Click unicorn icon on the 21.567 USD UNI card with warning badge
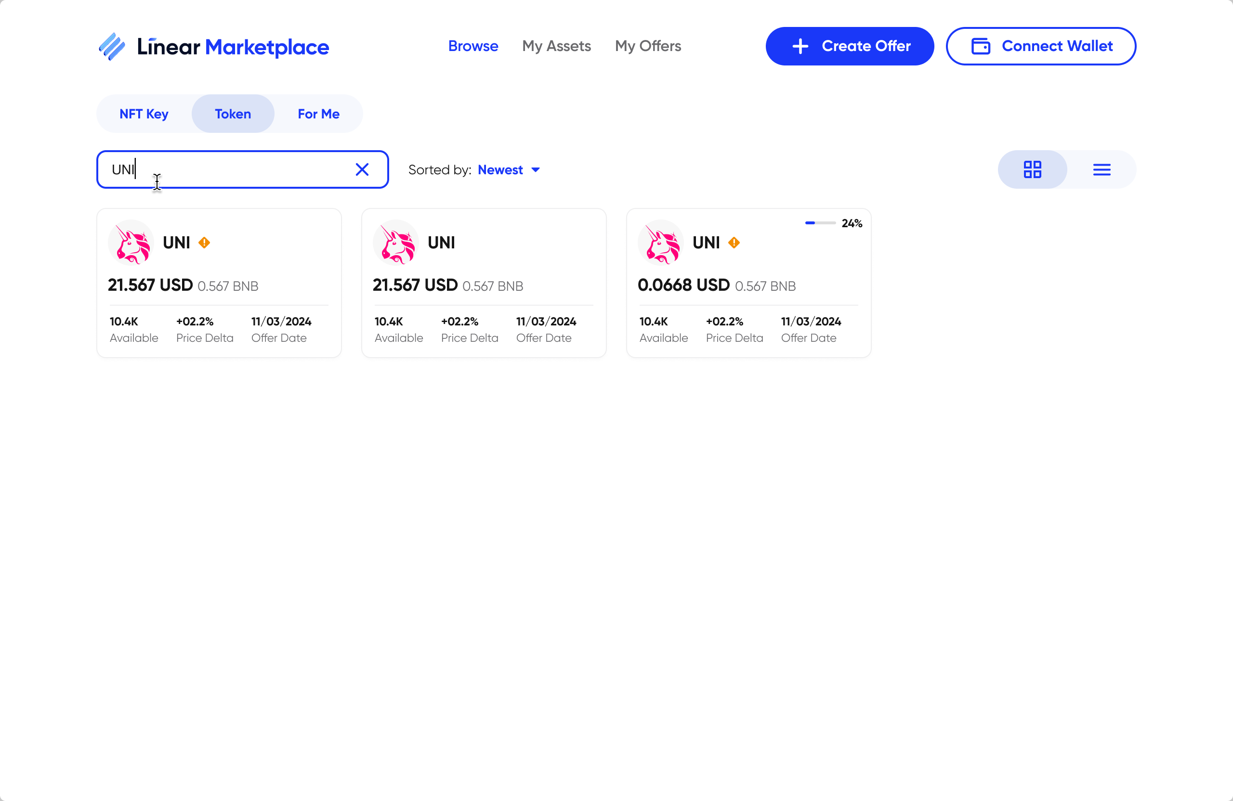1233x801 pixels. click(x=131, y=242)
